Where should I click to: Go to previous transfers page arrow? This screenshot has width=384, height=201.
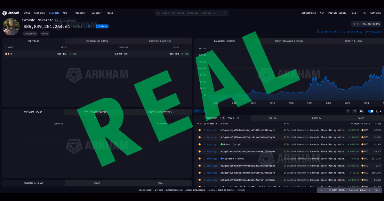220,118
